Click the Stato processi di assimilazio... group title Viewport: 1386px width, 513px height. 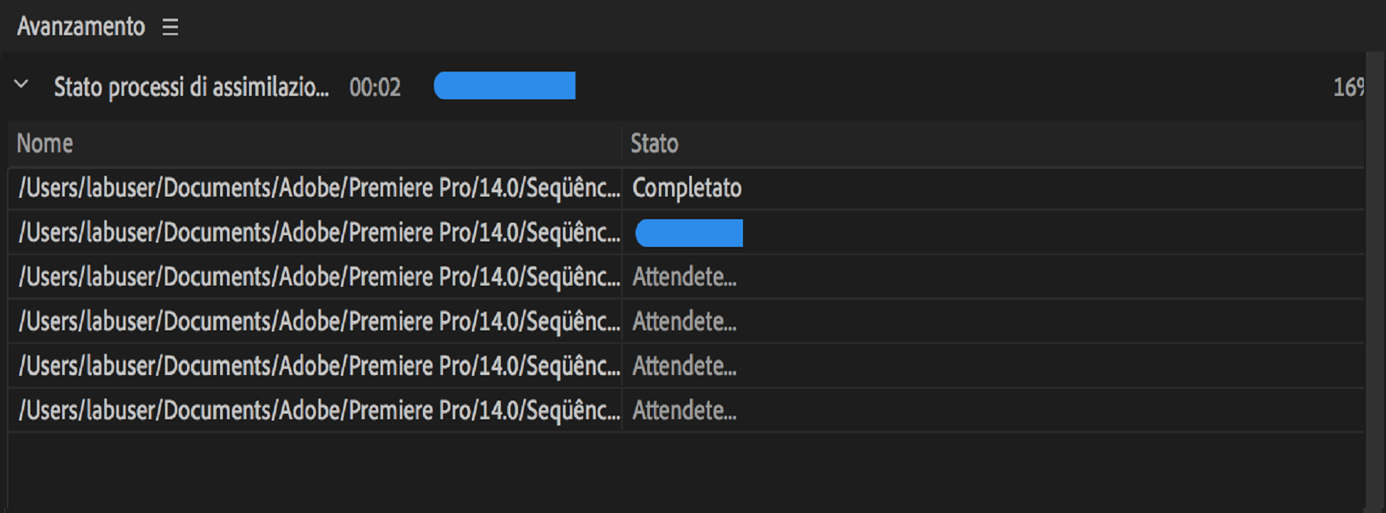pos(191,88)
